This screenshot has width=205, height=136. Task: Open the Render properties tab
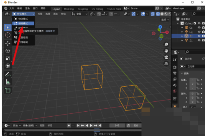pos(175,67)
